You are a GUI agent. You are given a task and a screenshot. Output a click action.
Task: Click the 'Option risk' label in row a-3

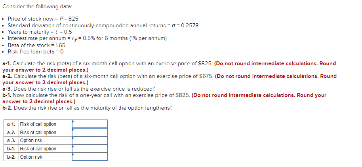(31, 140)
